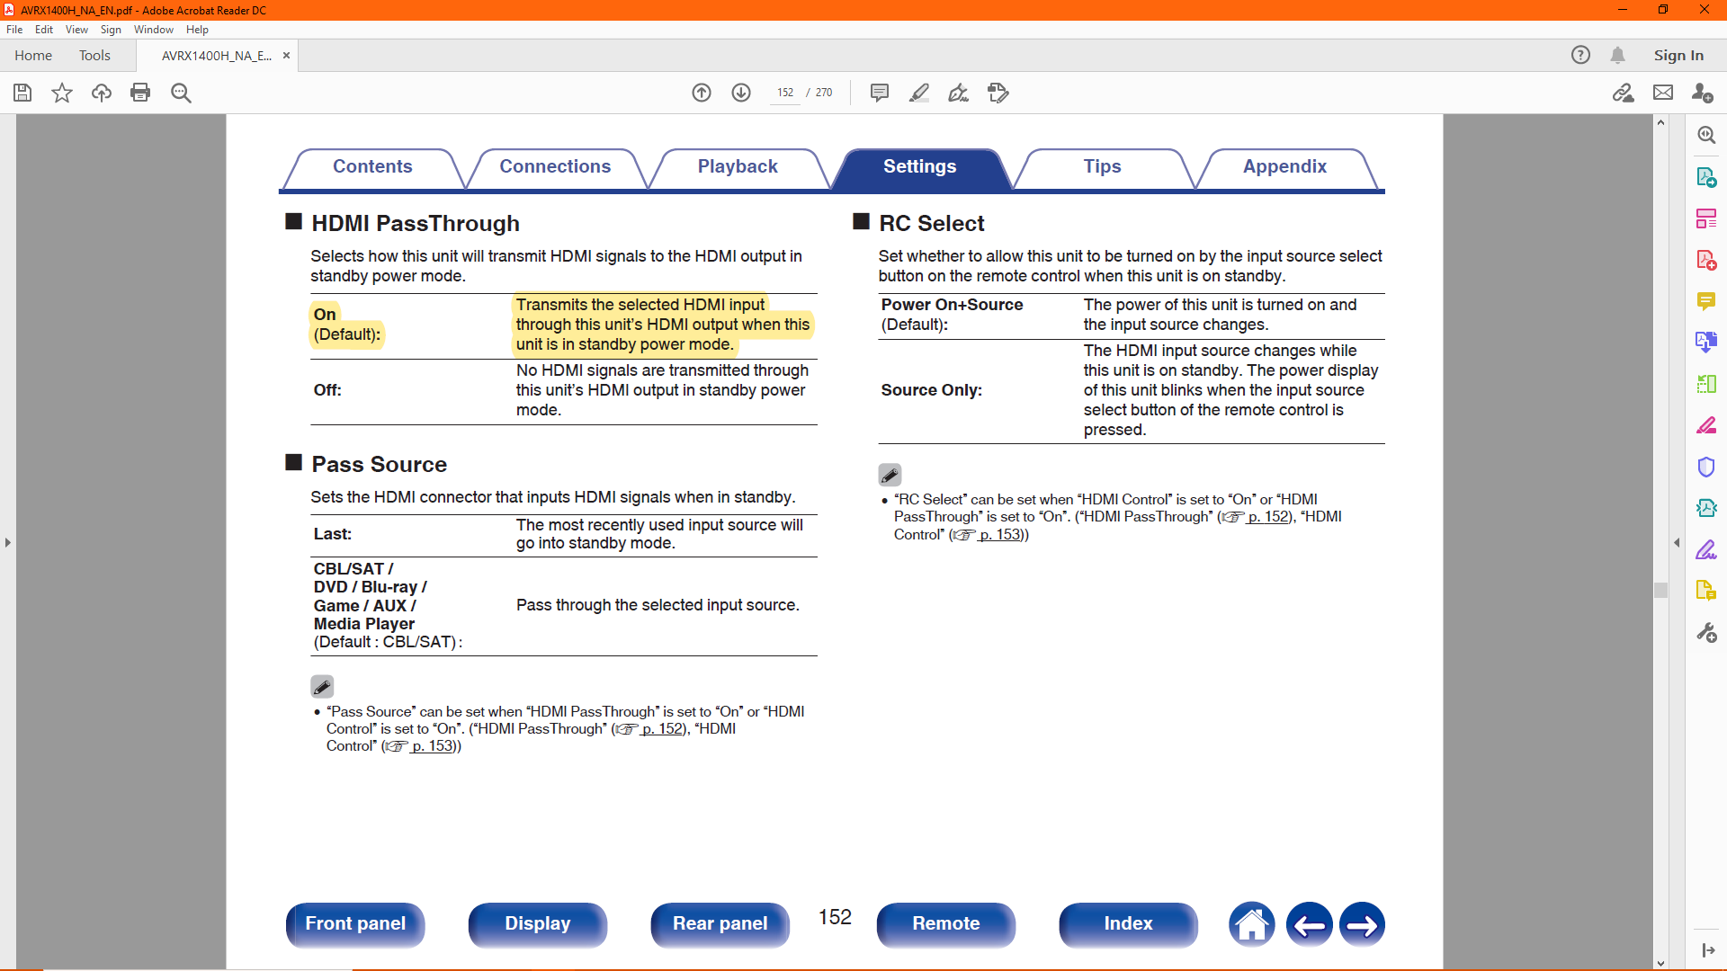
Task: Select the highlighter pen tool
Action: 919,93
